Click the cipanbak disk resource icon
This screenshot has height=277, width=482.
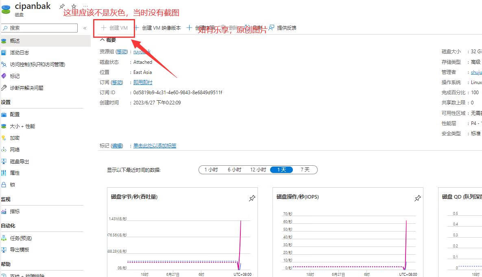[6, 9]
